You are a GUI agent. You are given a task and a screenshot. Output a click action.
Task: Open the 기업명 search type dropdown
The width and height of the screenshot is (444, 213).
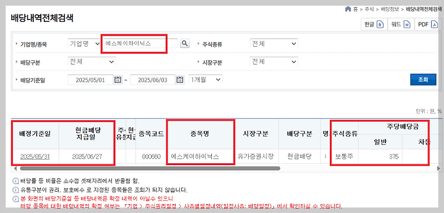[x=84, y=44]
